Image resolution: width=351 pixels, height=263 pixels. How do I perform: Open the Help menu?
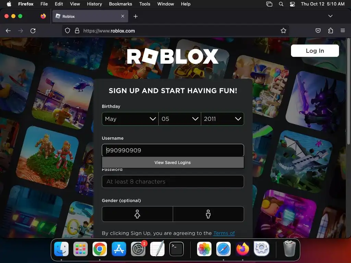point(185,4)
